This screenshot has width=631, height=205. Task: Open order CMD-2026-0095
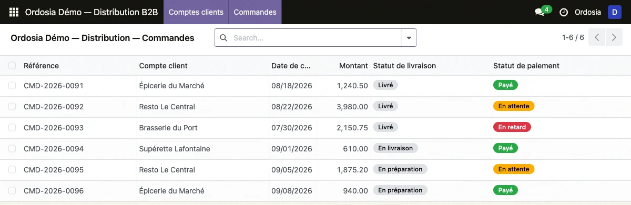[54, 170]
